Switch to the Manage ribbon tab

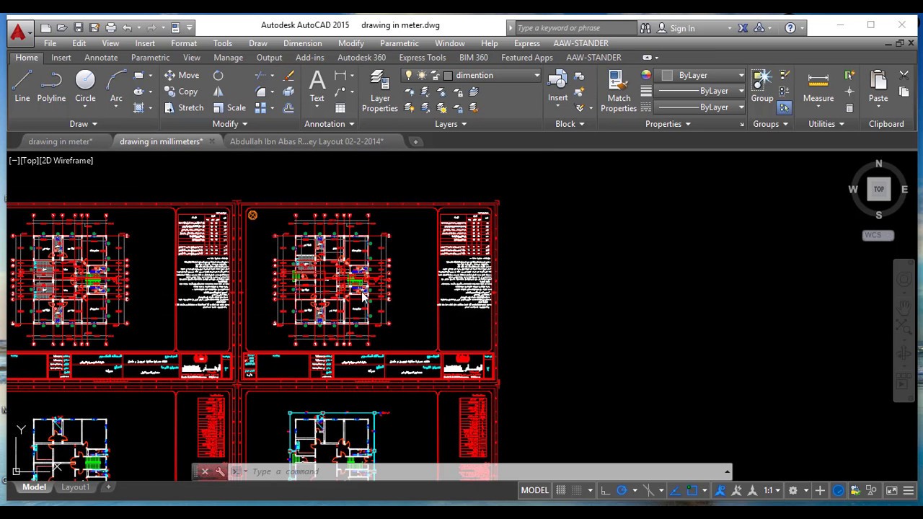pyautogui.click(x=228, y=58)
